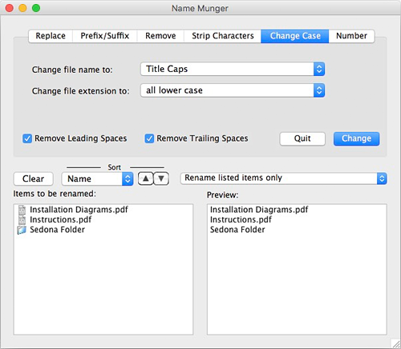
Task: Open the Sort by Name dropdown
Action: click(x=97, y=179)
